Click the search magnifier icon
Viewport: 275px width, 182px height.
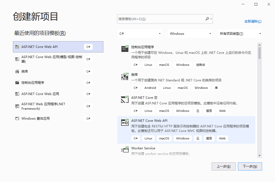point(207,19)
